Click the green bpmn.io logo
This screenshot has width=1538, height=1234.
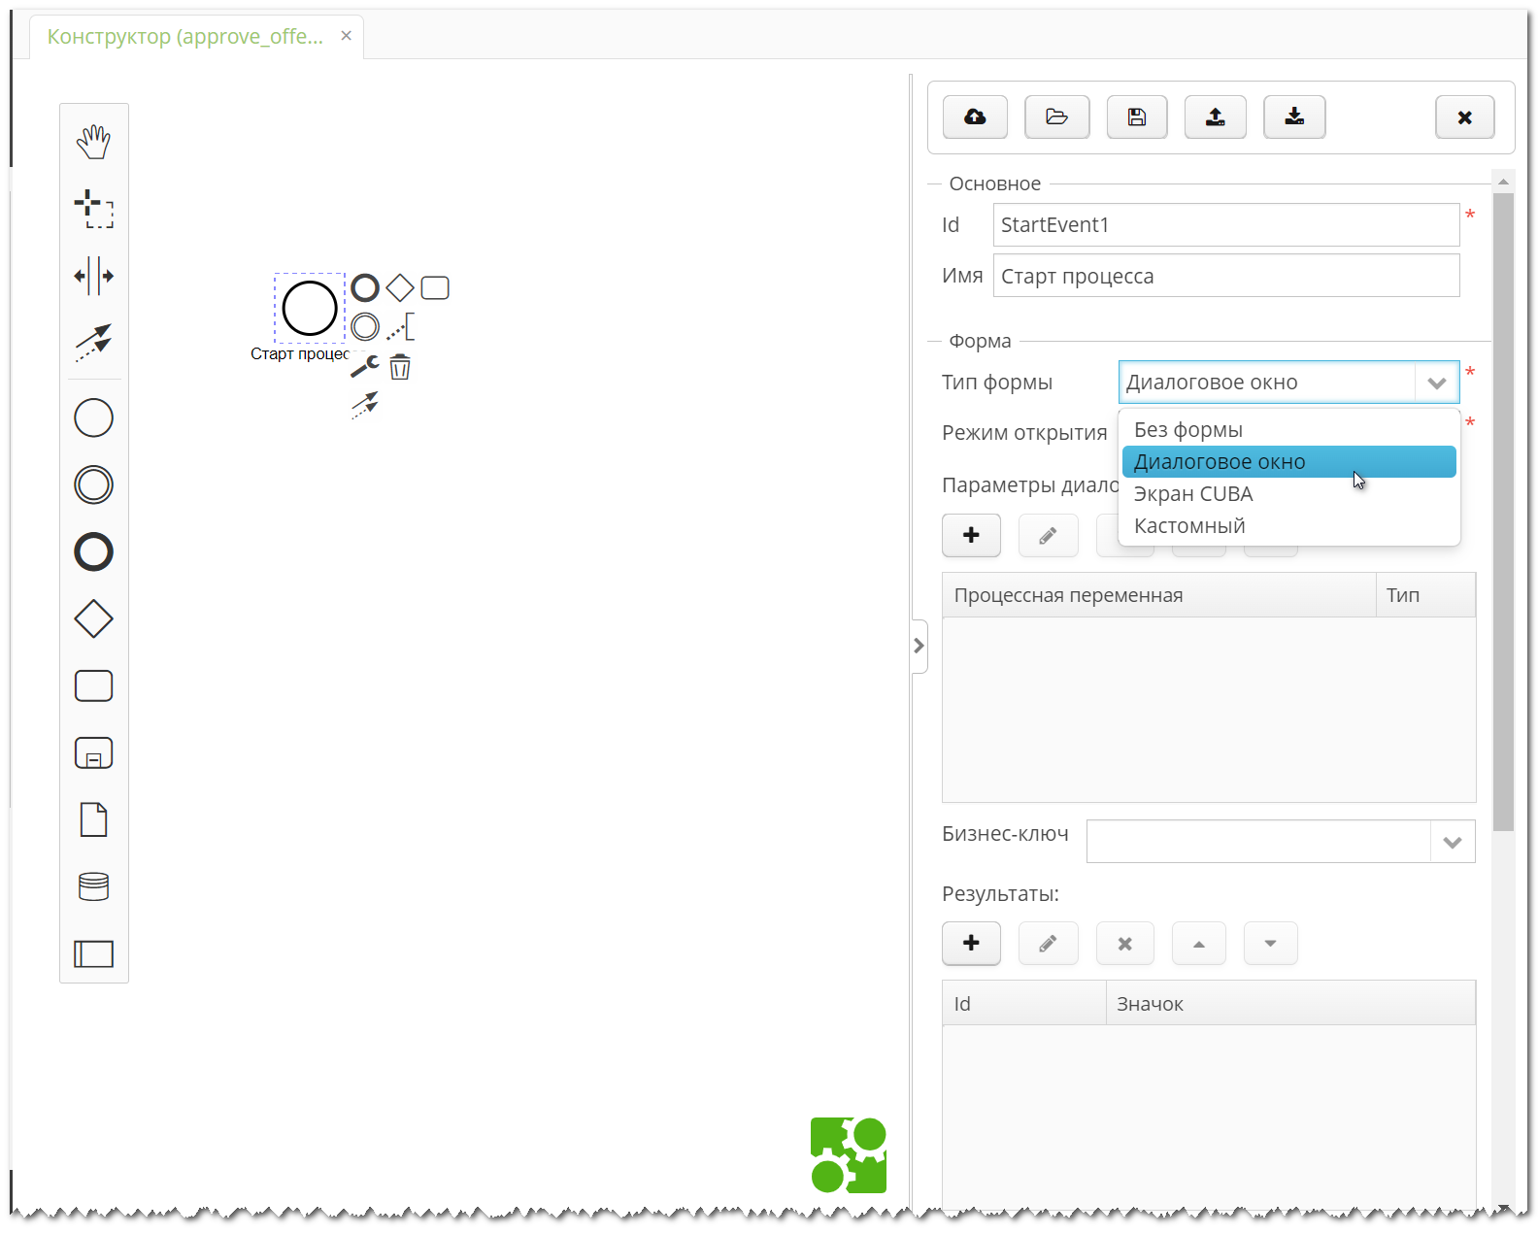point(849,1155)
